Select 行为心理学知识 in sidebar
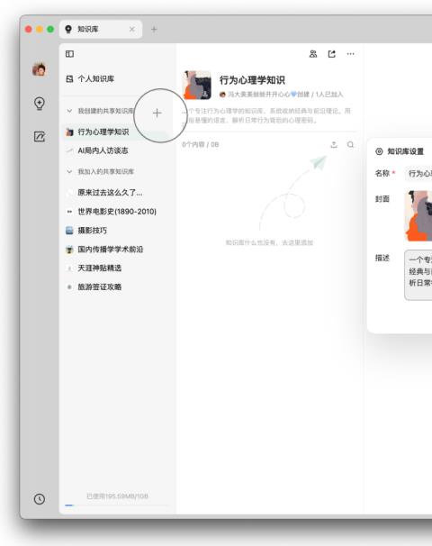The height and width of the screenshot is (546, 432). pyautogui.click(x=115, y=132)
